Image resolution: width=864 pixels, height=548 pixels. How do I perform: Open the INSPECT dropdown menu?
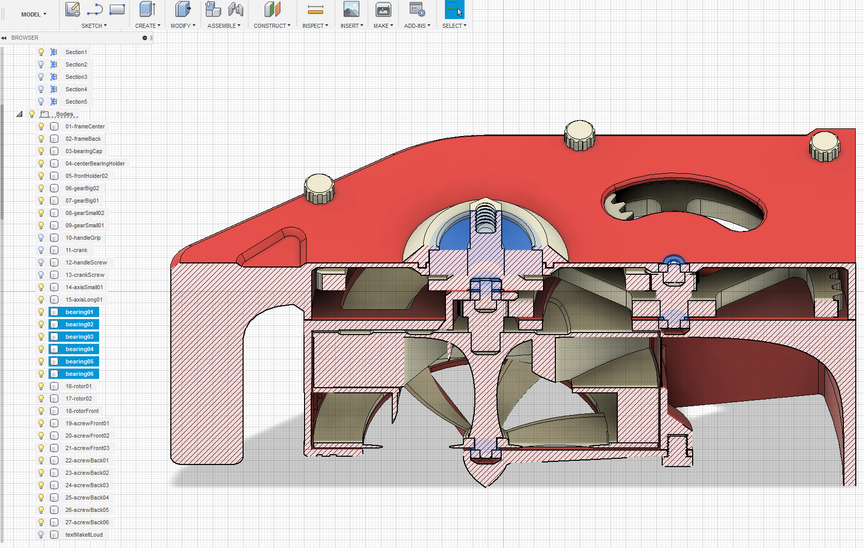(315, 26)
